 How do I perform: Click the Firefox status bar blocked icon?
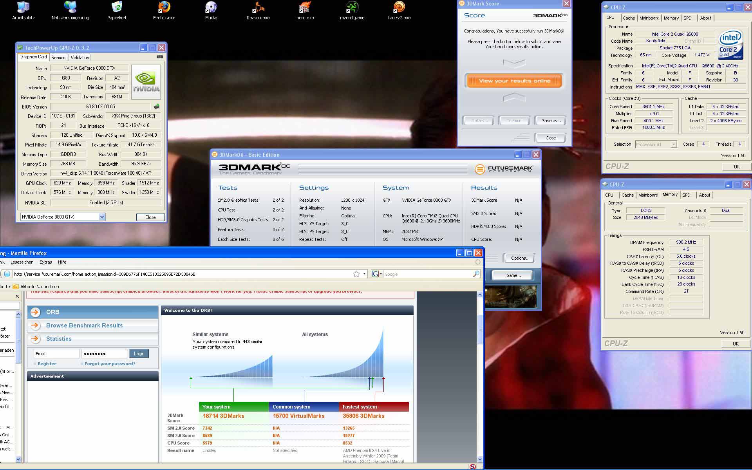point(473,466)
